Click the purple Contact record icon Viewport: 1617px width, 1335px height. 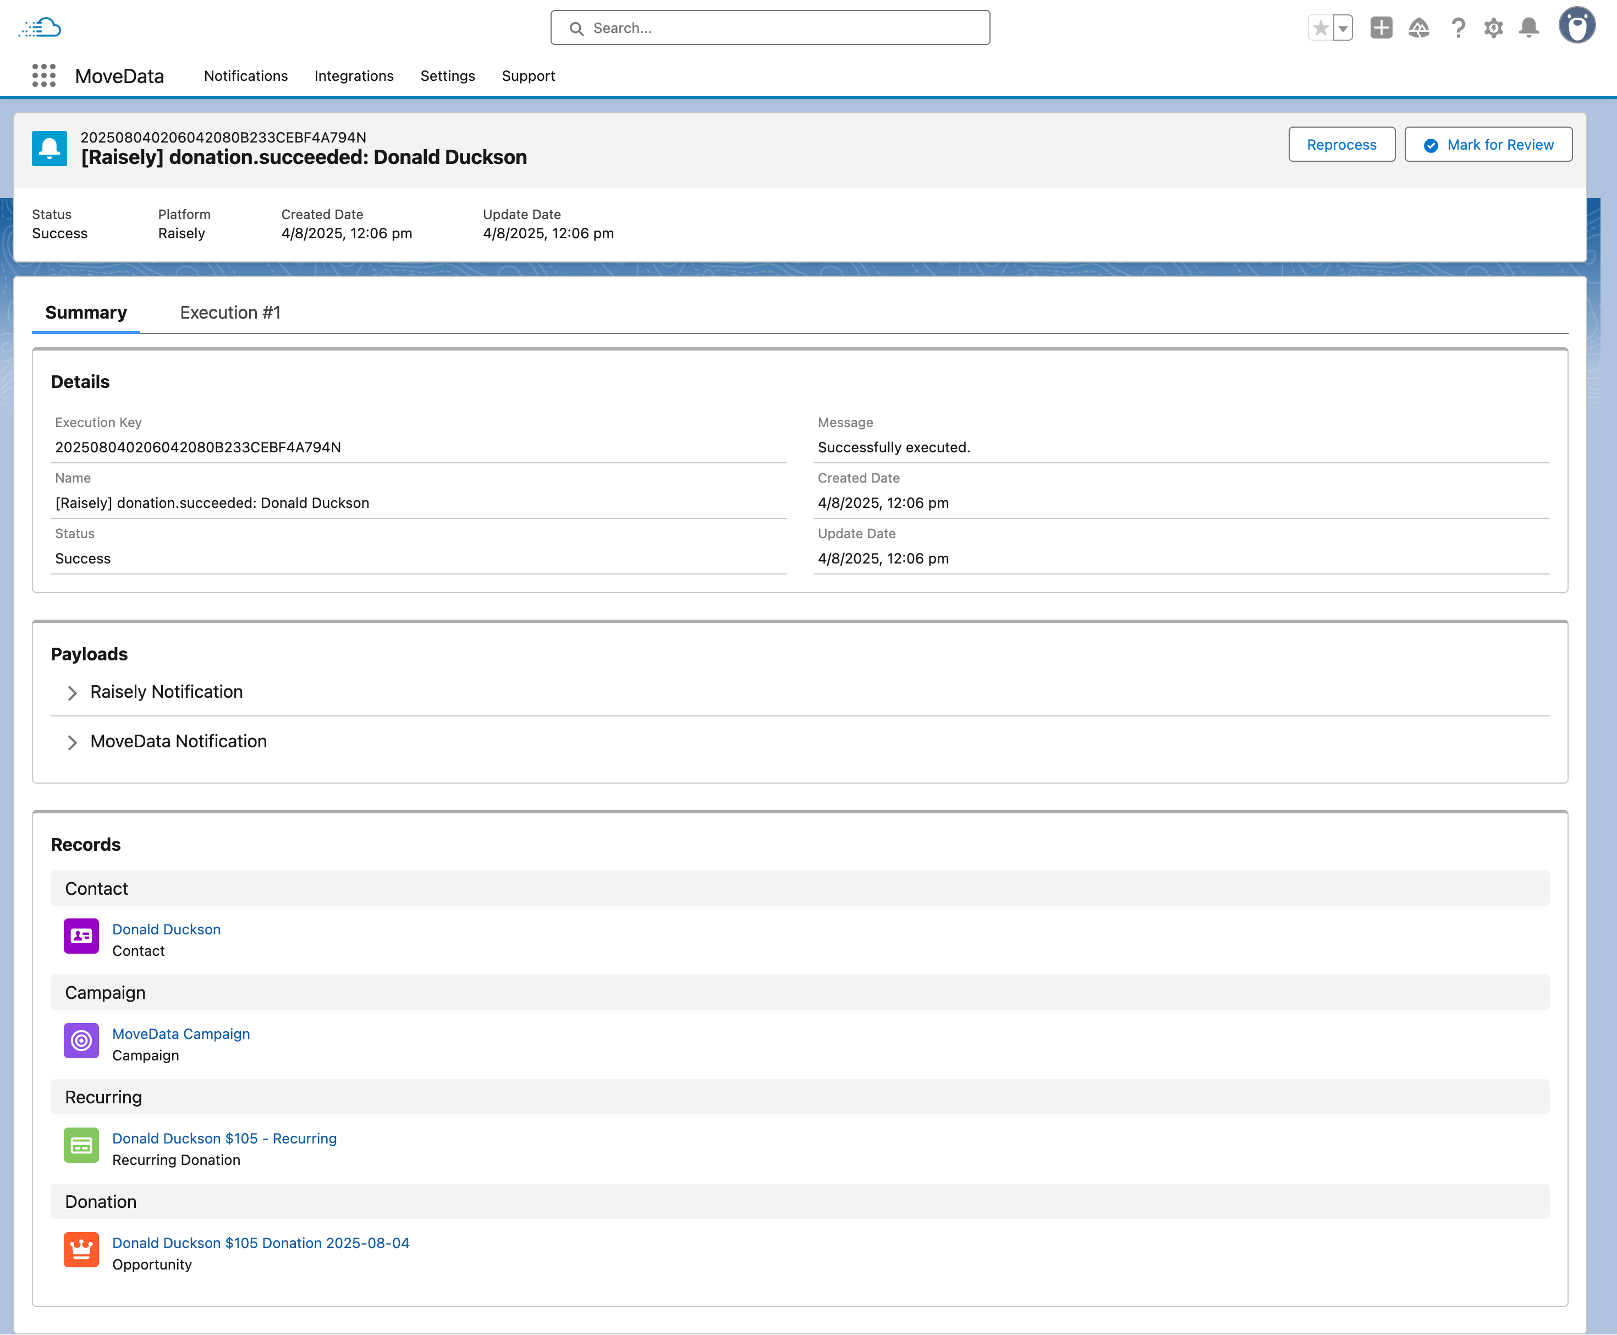[81, 936]
